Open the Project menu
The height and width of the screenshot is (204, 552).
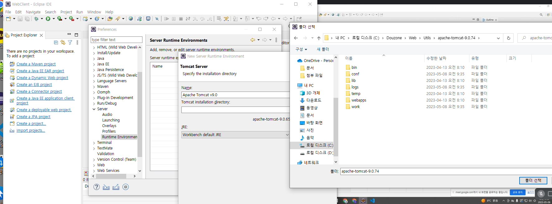[66, 12]
